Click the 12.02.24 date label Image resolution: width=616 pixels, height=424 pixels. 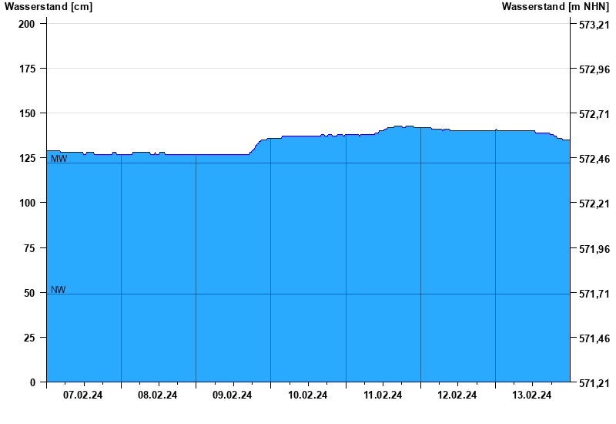(457, 395)
